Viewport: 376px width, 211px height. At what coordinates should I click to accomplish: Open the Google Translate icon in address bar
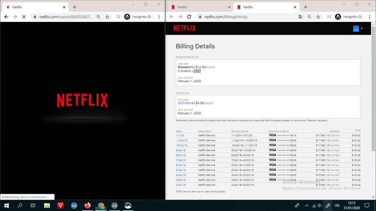(300, 17)
